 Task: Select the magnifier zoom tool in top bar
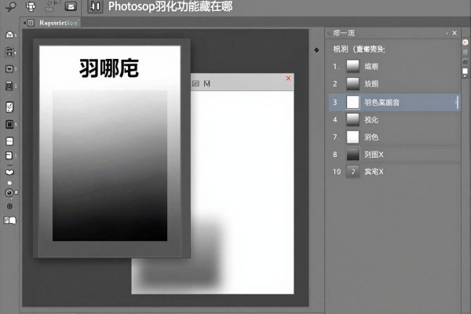(11, 6)
